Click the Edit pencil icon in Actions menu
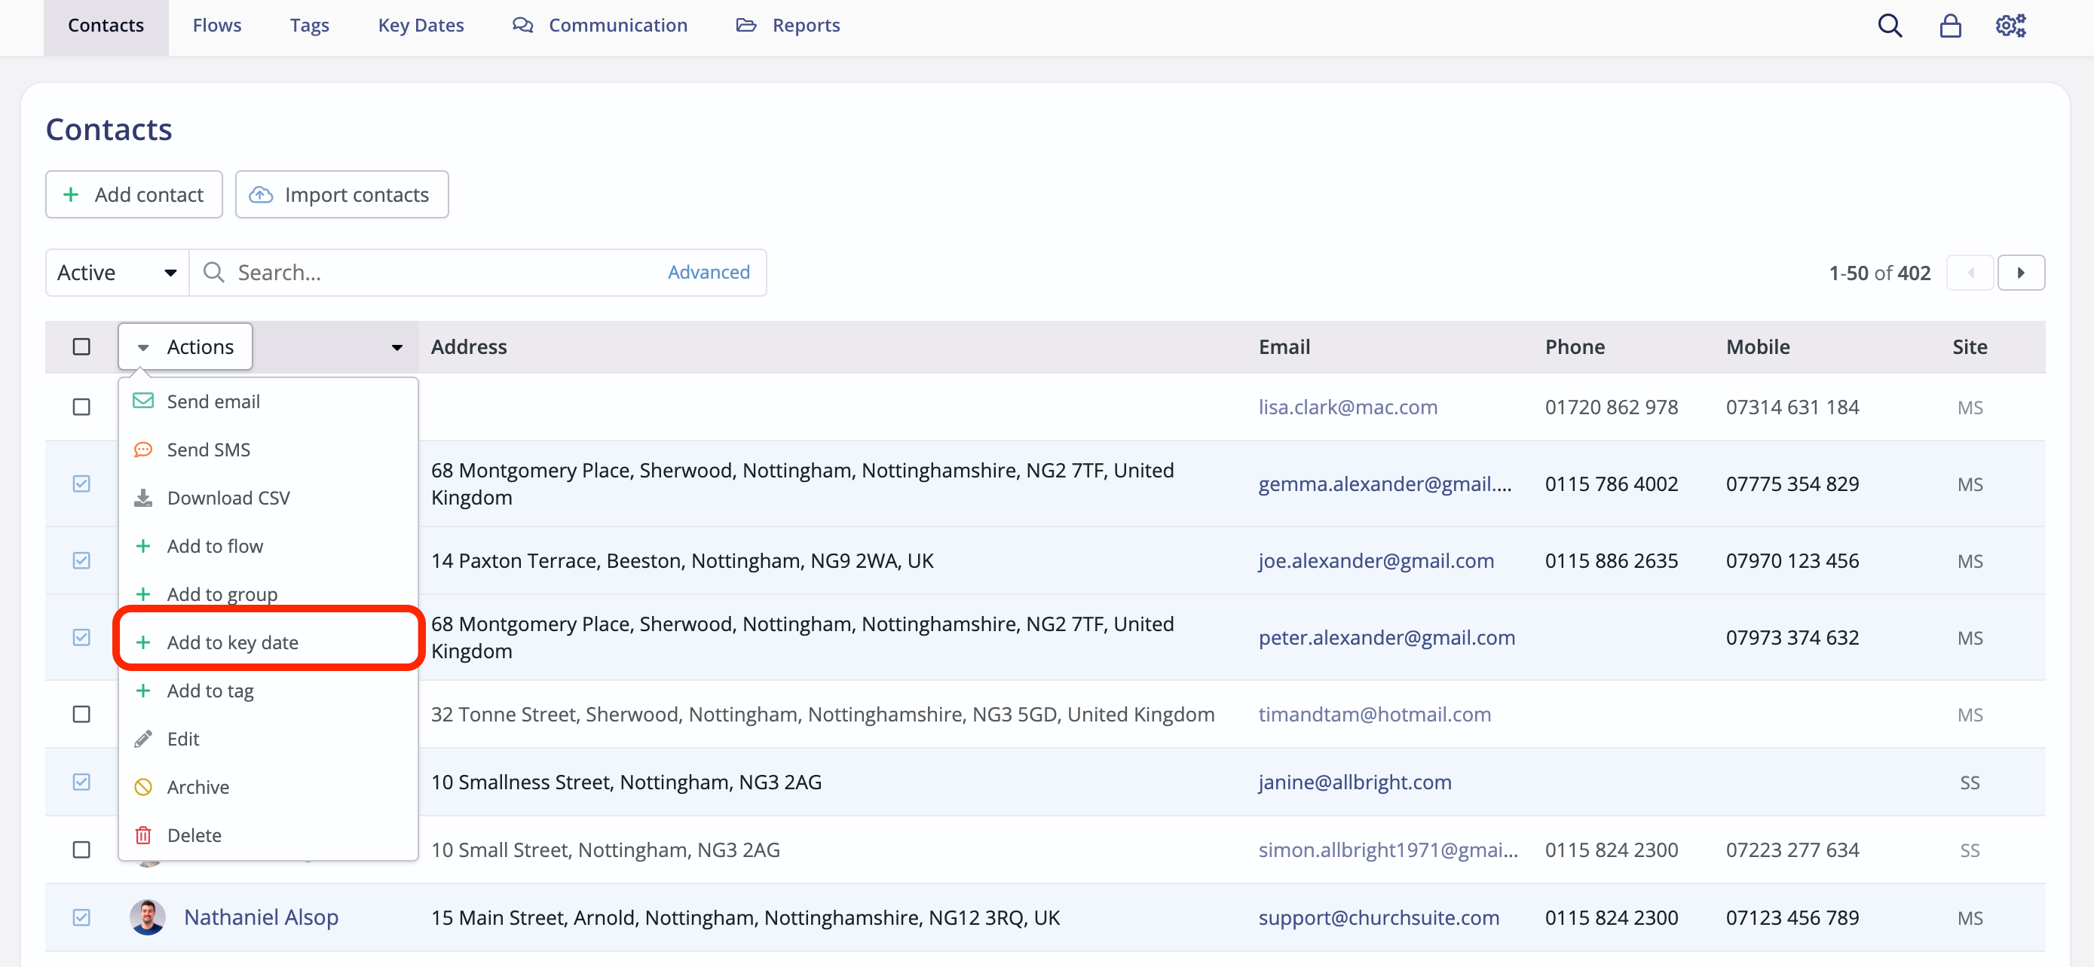The width and height of the screenshot is (2094, 967). coord(143,738)
